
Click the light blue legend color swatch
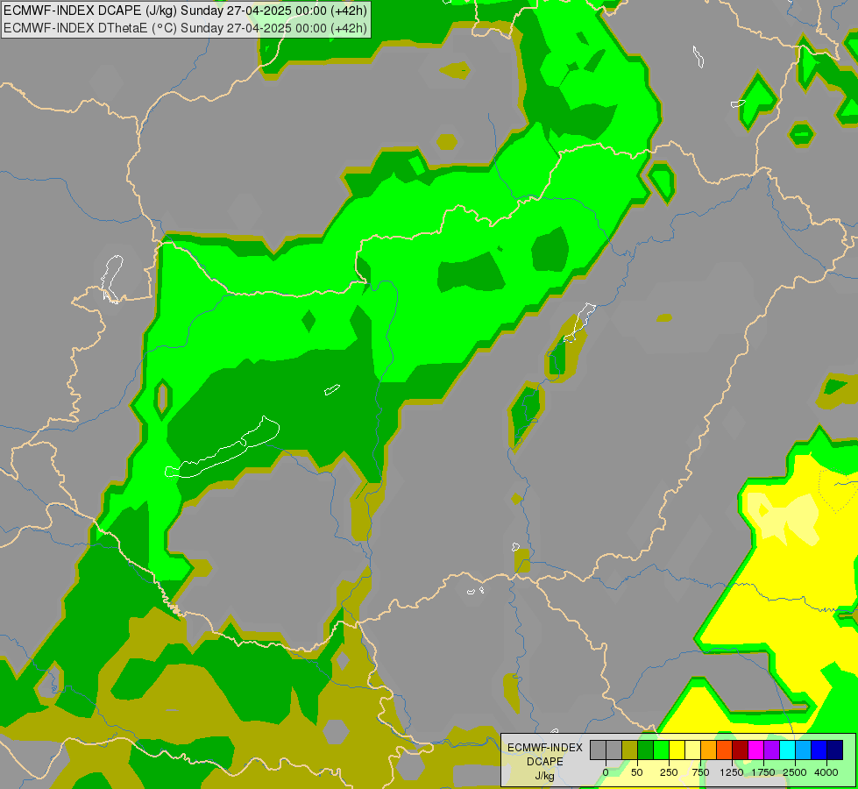pyautogui.click(x=804, y=750)
